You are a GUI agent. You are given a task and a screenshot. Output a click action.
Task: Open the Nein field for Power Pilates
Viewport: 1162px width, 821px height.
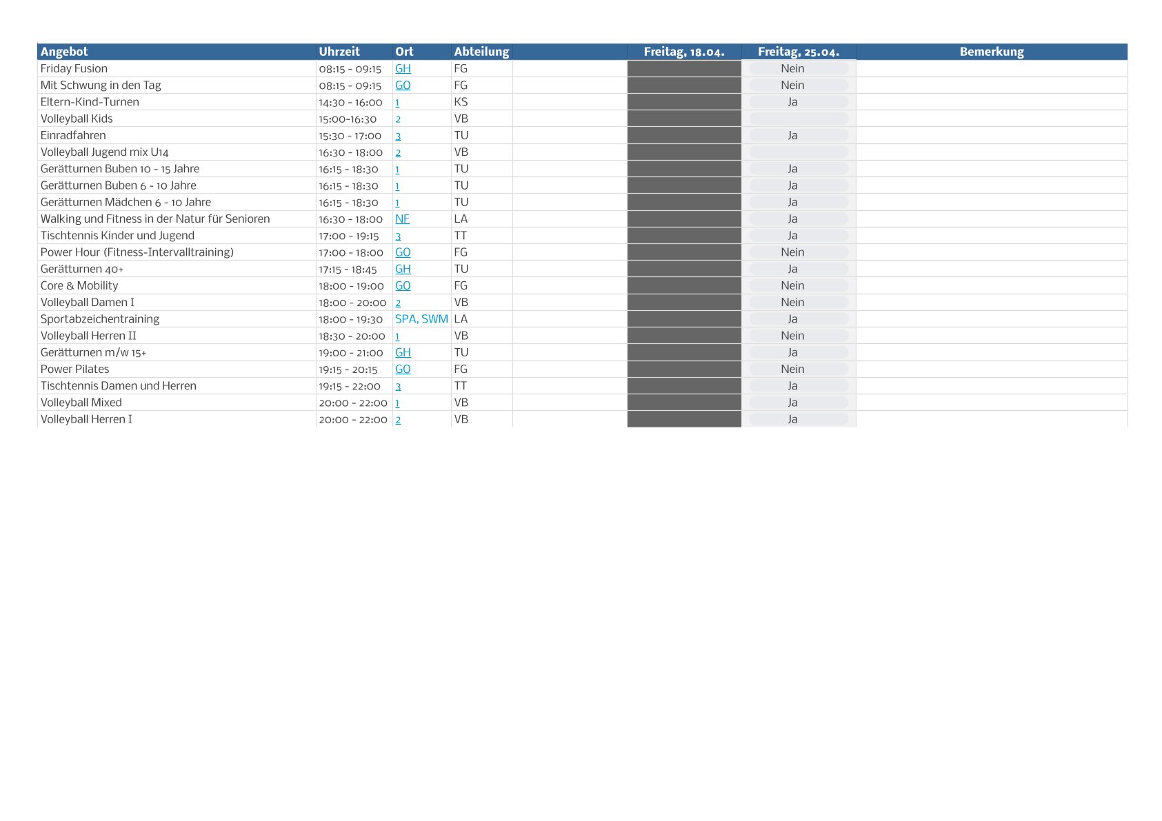pyautogui.click(x=799, y=369)
